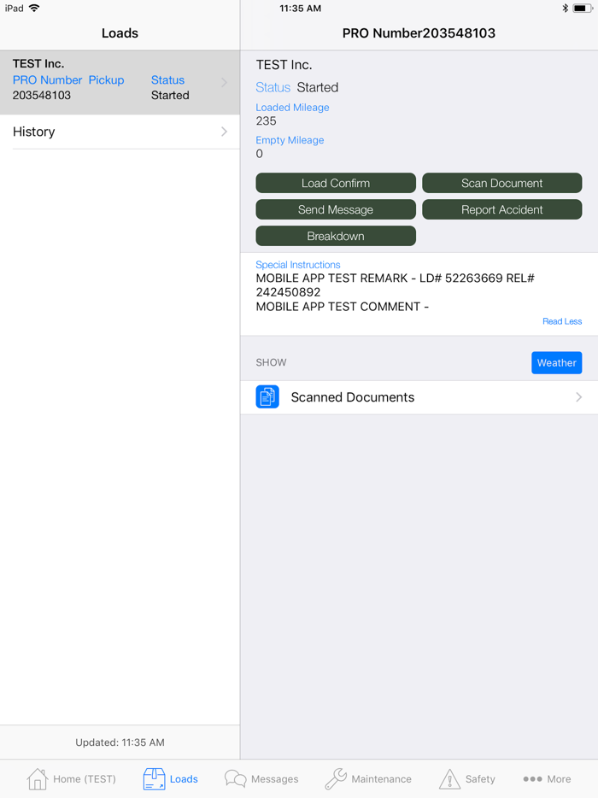Select PRO number 203548103 in load list

click(42, 95)
